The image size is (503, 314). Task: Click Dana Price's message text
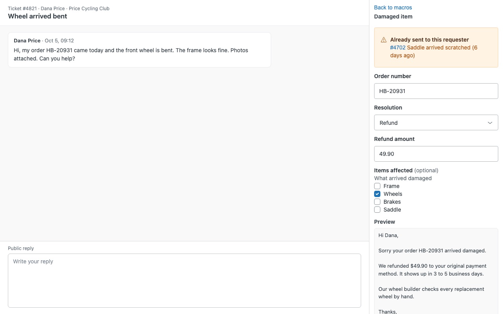[x=131, y=55]
